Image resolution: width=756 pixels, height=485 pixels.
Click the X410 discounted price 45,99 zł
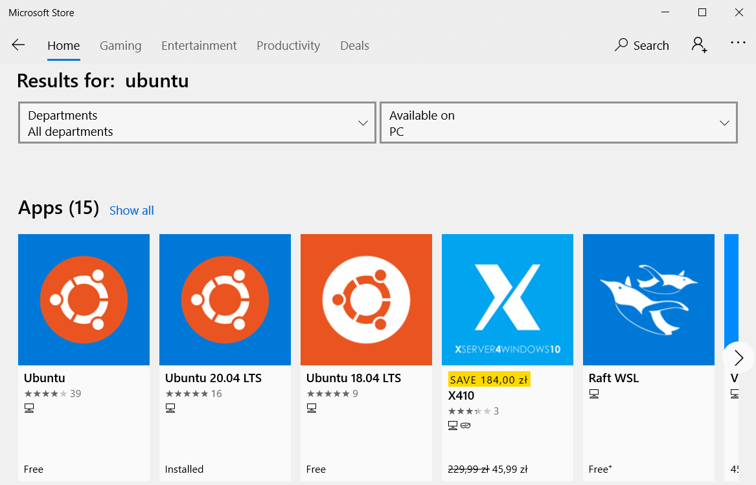point(510,469)
